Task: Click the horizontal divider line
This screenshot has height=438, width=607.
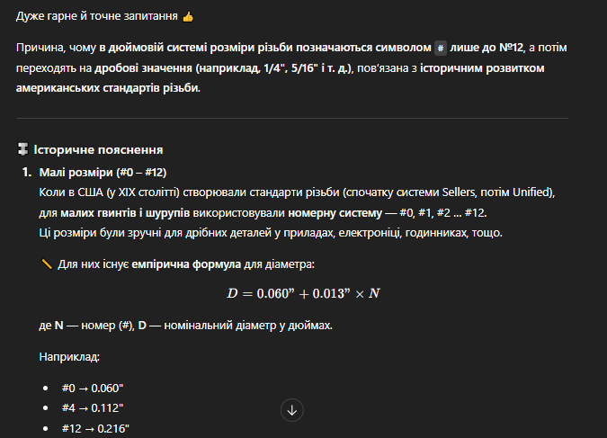Action: click(292, 118)
